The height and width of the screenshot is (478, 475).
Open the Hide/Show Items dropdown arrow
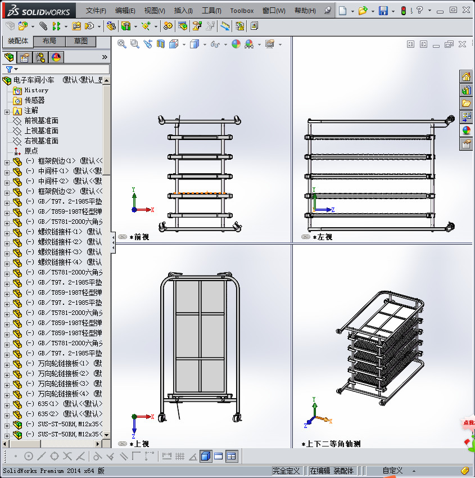point(225,44)
